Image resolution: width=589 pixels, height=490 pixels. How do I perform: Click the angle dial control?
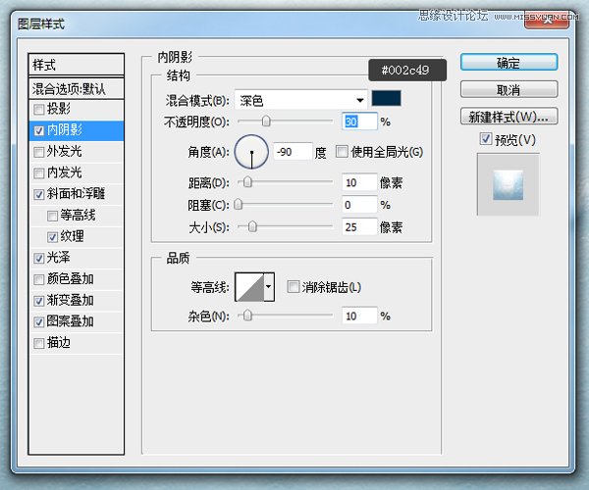point(251,152)
